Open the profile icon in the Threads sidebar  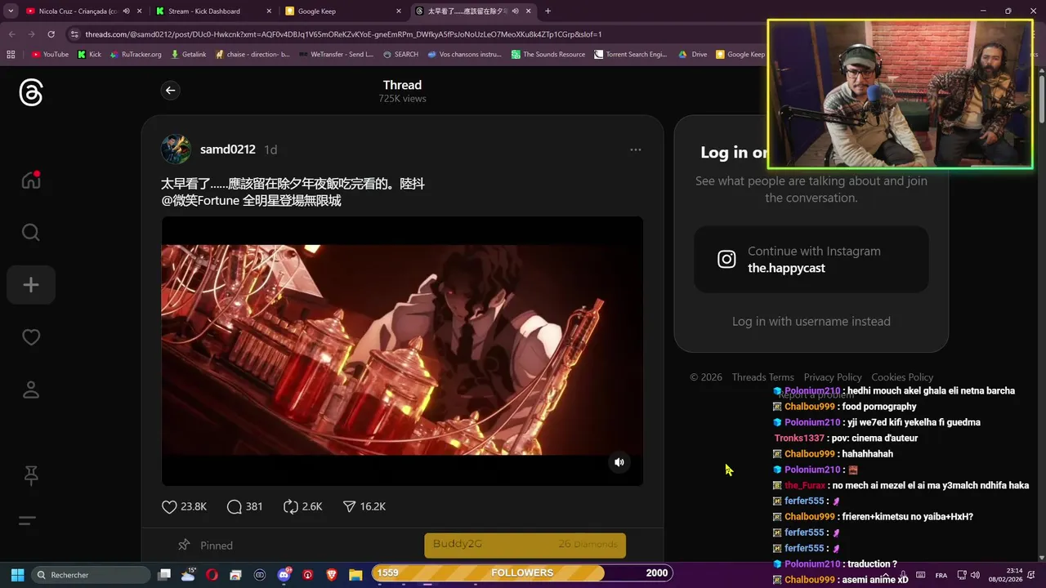tap(31, 390)
